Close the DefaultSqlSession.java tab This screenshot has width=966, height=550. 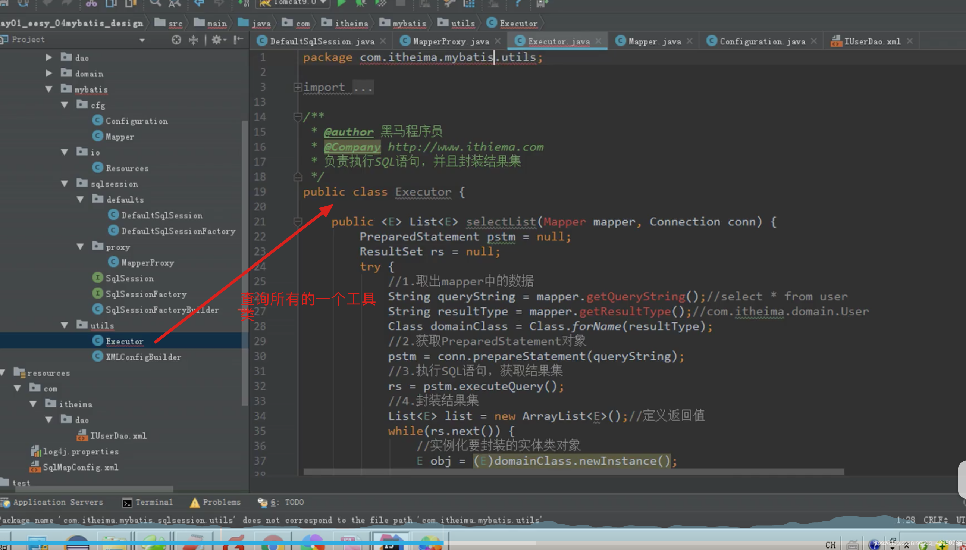pyautogui.click(x=383, y=41)
